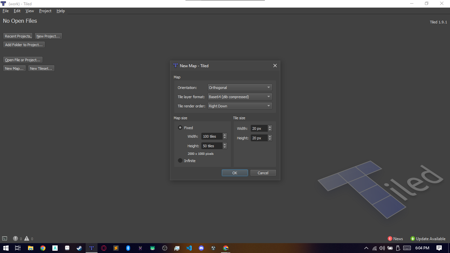The image size is (450, 253).
Task: Open the Windows notification center
Action: click(x=439, y=248)
